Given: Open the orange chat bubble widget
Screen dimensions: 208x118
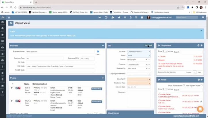Looking at the screenshot, I should 200,109.
